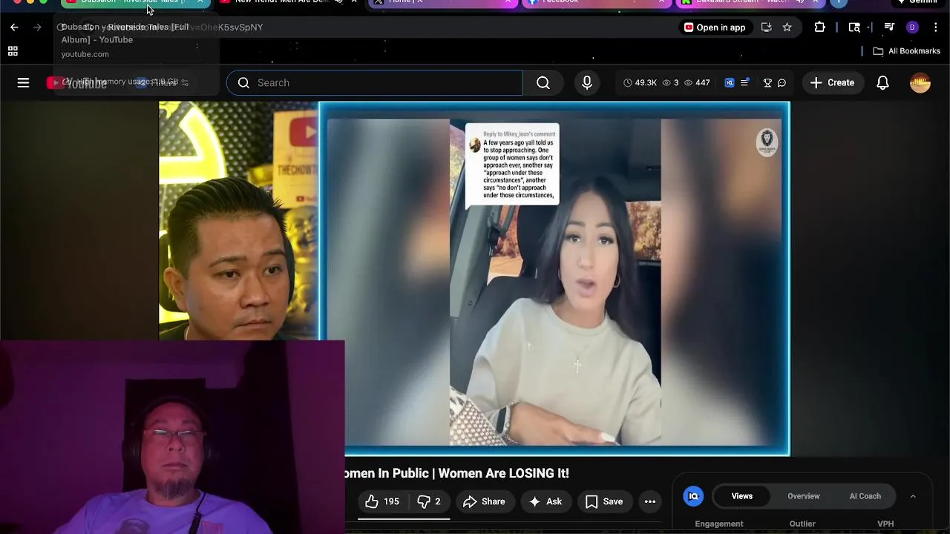
Task: Click the search magnifier button
Action: pyautogui.click(x=543, y=82)
